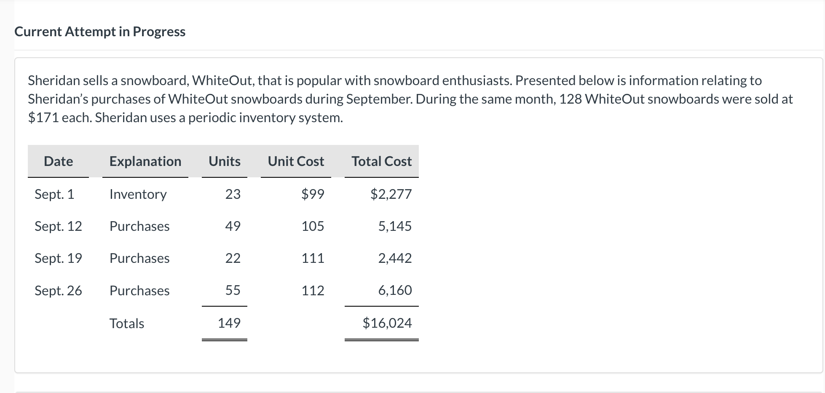Screen dimensions: 825x393
Task: Click the Inventory explanation cell
Action: 138,194
